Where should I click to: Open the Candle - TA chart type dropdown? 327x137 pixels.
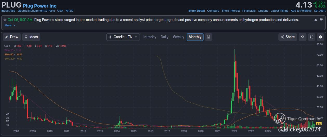[123, 37]
